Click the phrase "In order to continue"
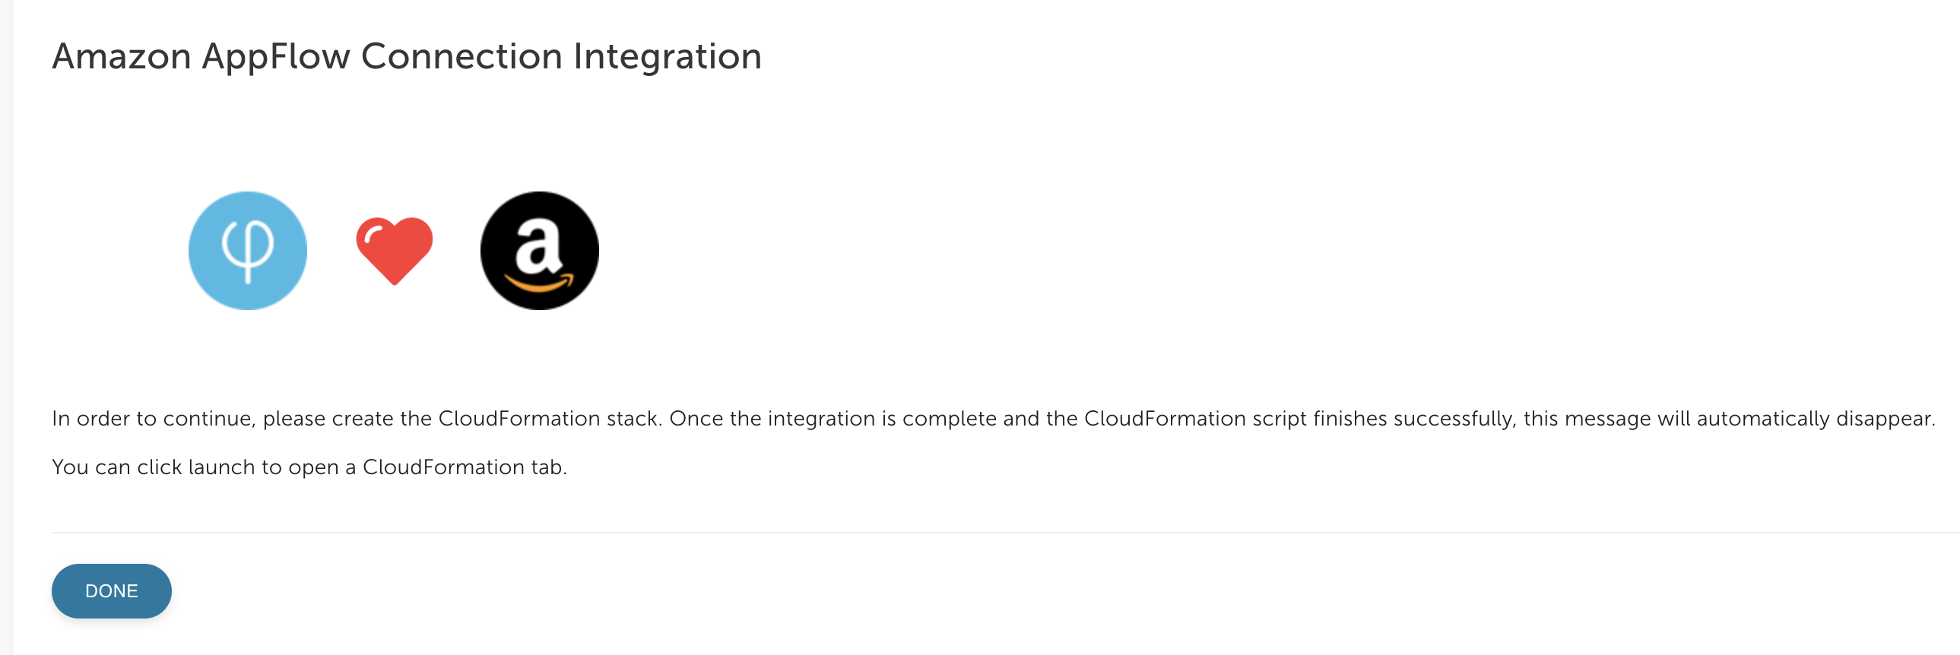The width and height of the screenshot is (1960, 655). 153,419
